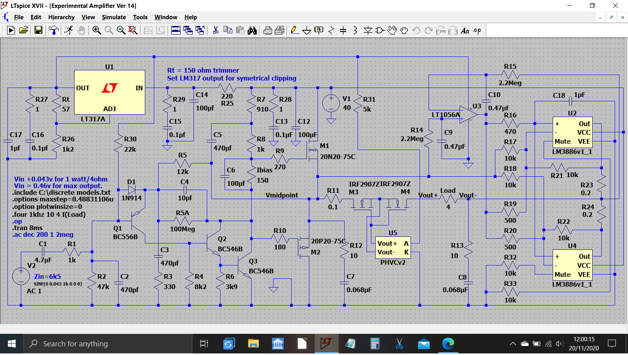Image resolution: width=628 pixels, height=355 pixels.
Task: Open Microsoft Edge from the taskbar
Action: tap(448, 344)
